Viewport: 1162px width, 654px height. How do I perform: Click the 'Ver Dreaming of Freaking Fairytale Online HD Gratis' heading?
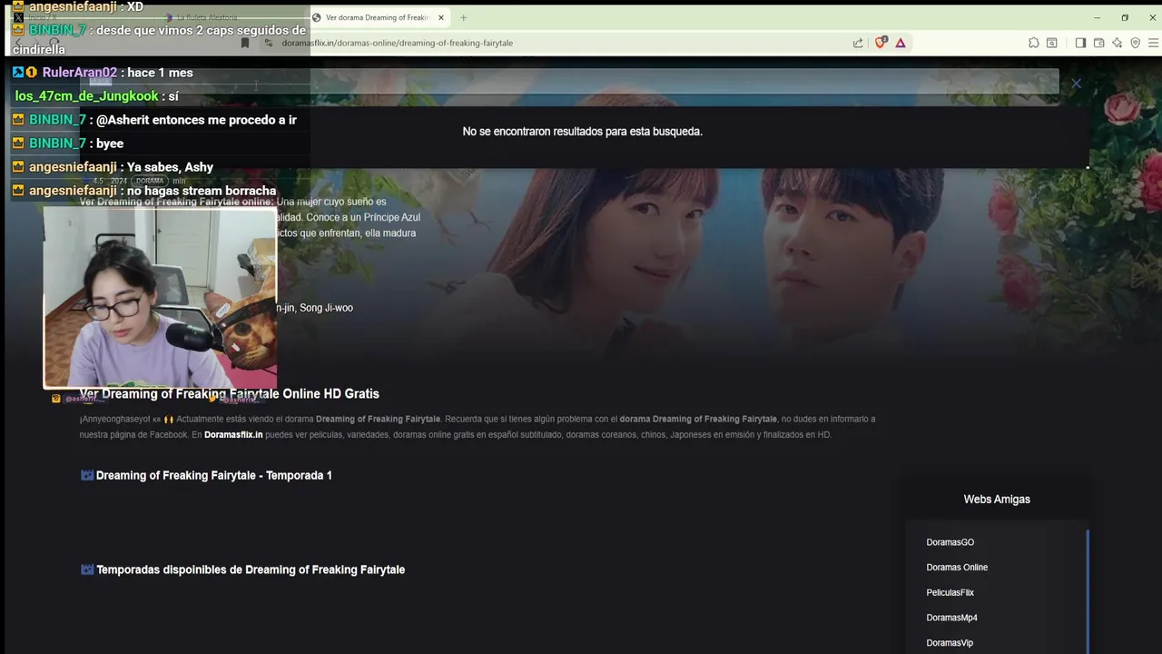tap(229, 393)
